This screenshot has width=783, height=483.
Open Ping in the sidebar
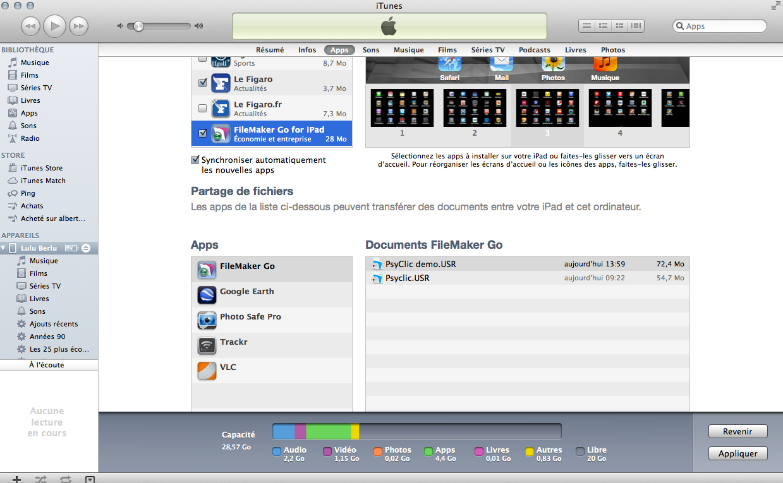pos(28,193)
